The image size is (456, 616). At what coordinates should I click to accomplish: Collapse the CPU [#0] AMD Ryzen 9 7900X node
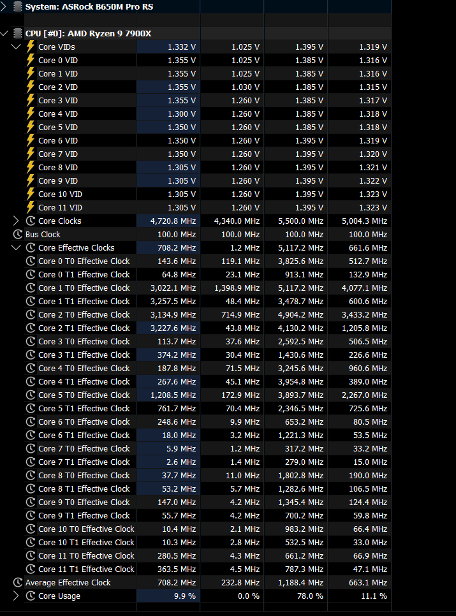[x=4, y=33]
